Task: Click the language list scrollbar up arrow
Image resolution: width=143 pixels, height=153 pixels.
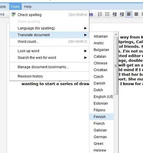Action: 116,34
